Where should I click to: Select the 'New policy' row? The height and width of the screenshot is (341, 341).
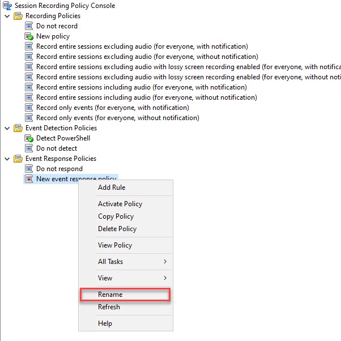(53, 36)
